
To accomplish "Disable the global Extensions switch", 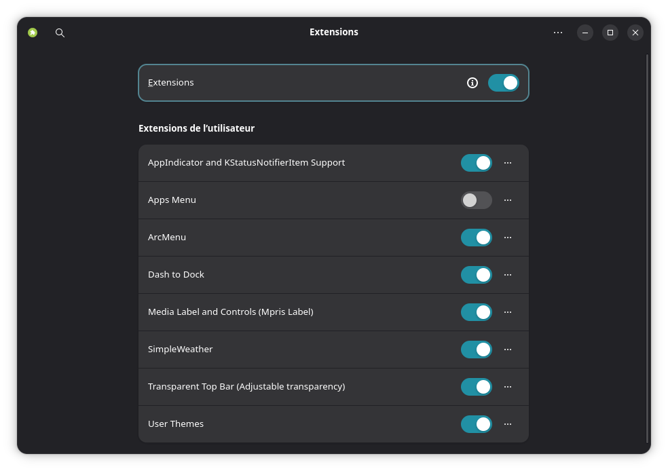I will point(503,82).
